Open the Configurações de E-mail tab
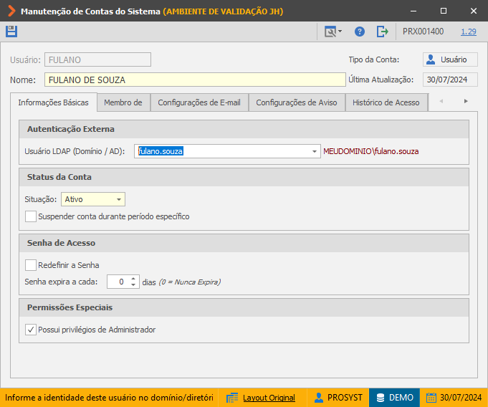The image size is (488, 407). tap(199, 102)
